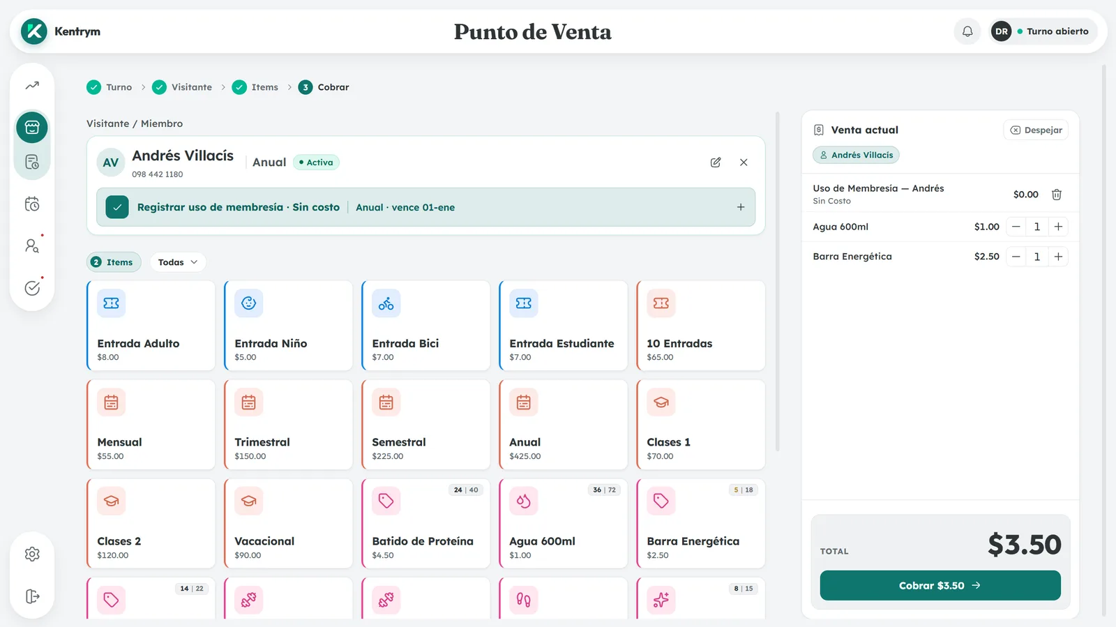Click the logout icon in sidebar
Viewport: 1116px width, 627px height.
(32, 596)
